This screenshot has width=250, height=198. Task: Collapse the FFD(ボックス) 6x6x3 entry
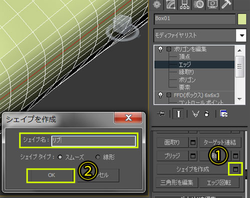coord(169,95)
